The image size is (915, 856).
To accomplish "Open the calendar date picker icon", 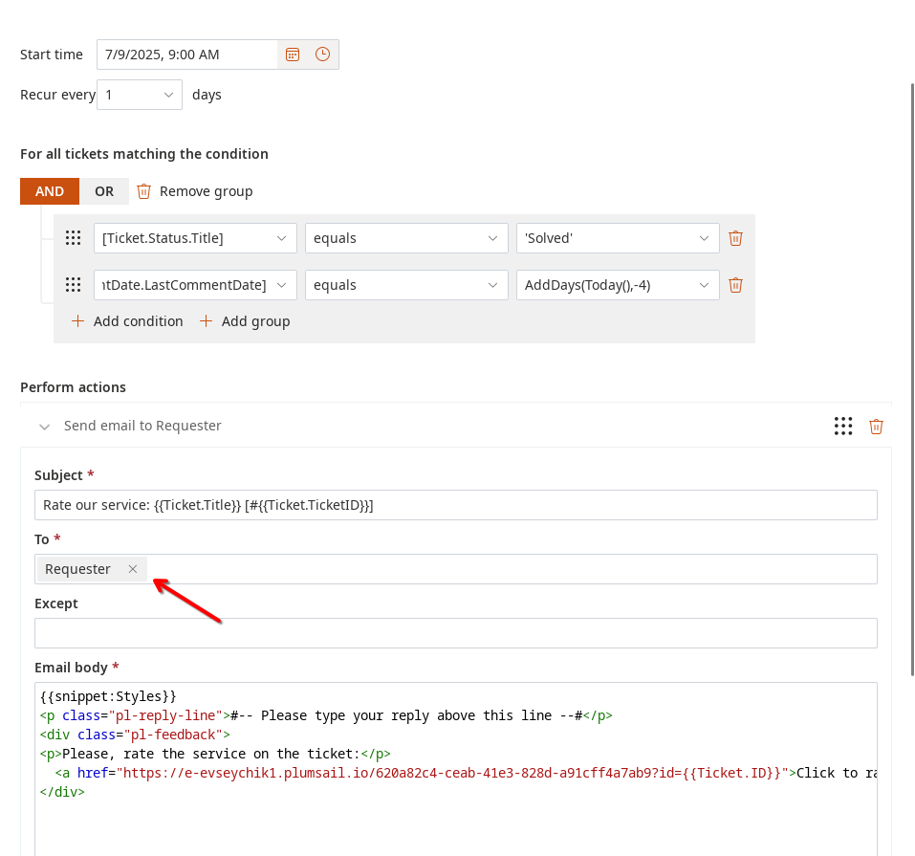I will pyautogui.click(x=293, y=55).
